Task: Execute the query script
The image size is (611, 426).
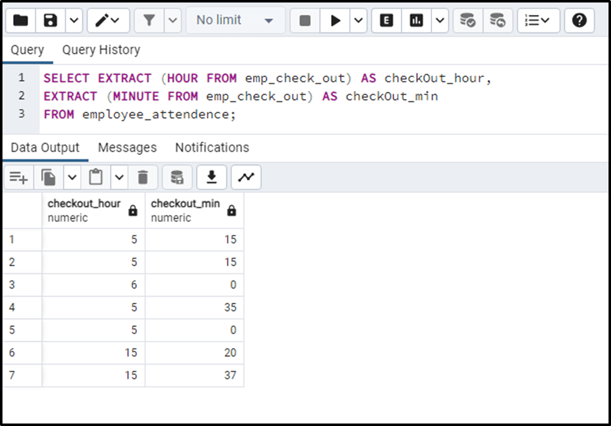Action: (334, 20)
